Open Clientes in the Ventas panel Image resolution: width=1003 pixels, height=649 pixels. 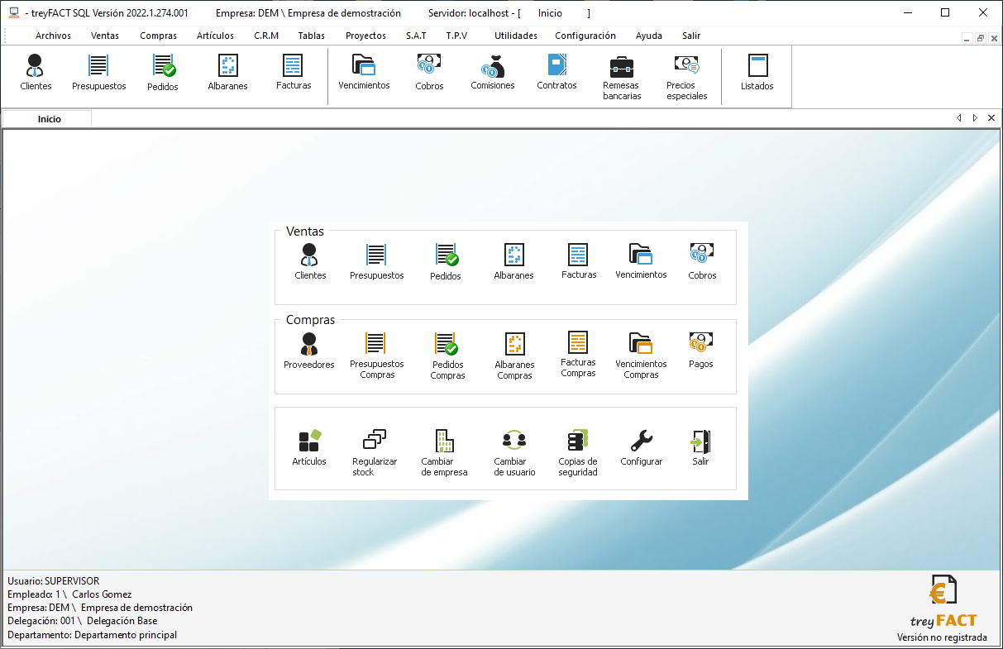pyautogui.click(x=310, y=262)
